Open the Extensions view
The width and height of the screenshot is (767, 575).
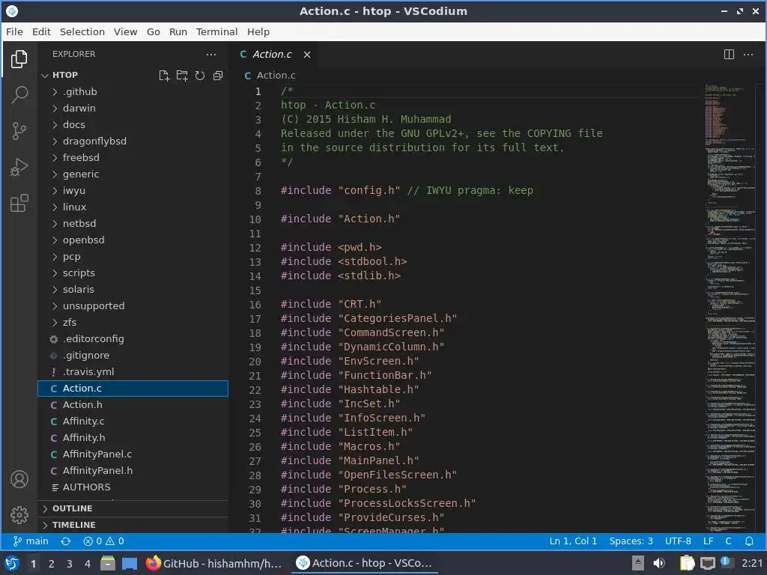[x=19, y=203]
